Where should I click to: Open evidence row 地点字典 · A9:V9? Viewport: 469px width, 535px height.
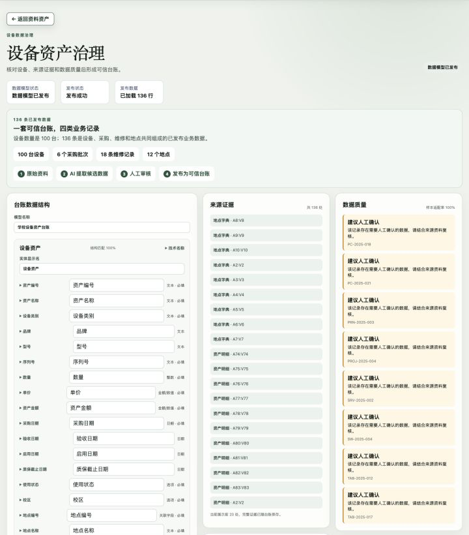tap(266, 236)
